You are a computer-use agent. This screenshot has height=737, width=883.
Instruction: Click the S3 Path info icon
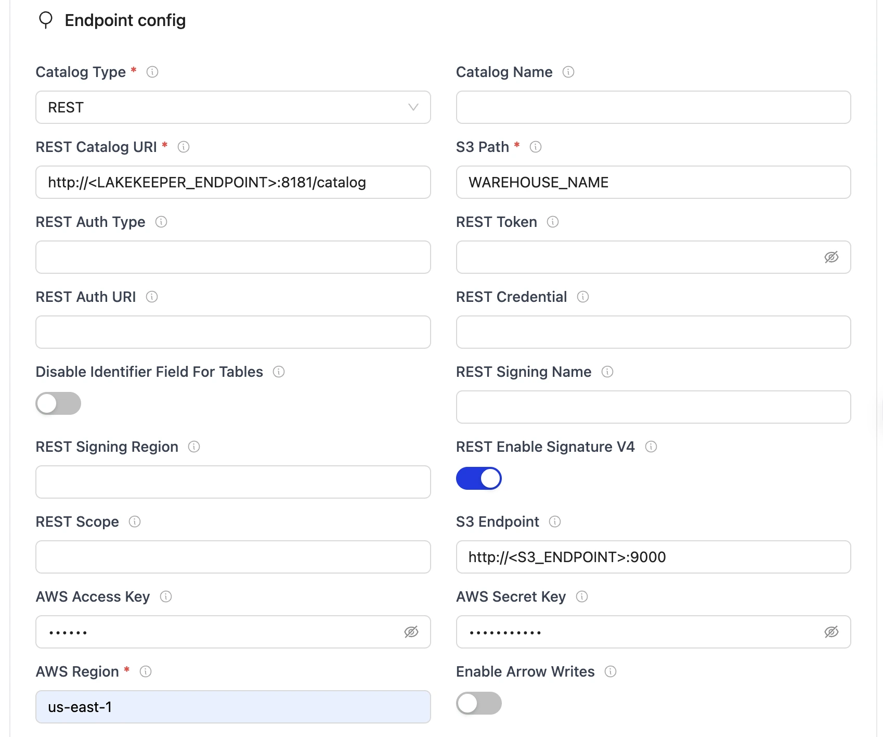click(x=536, y=147)
